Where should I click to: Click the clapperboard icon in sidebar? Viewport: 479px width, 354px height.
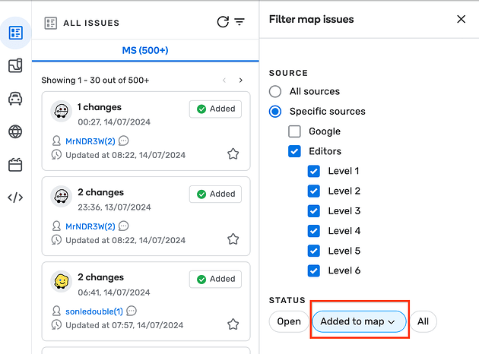[x=15, y=164]
